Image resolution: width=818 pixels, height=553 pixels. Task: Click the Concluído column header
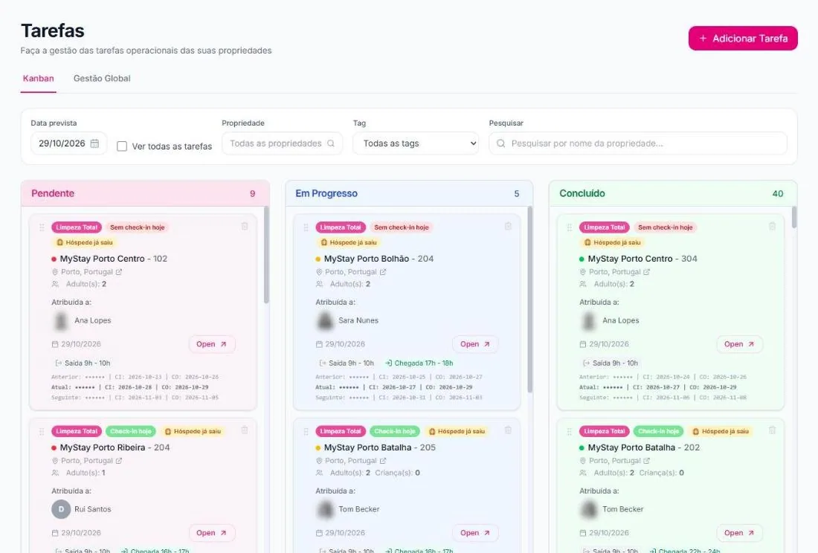point(673,193)
